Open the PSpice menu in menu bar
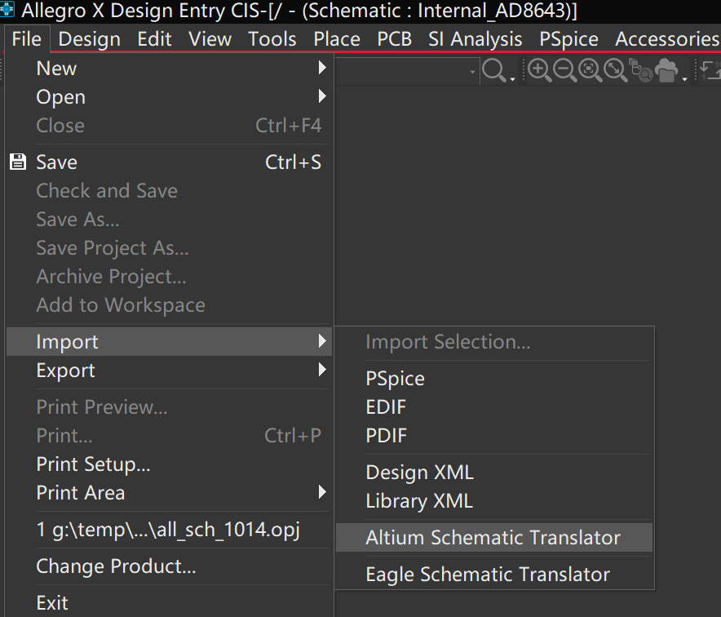Viewport: 721px width, 617px height. coord(568,39)
